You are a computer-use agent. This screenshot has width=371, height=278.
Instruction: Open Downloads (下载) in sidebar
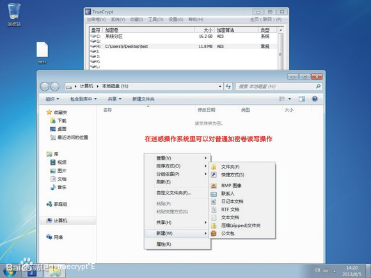(x=58, y=121)
